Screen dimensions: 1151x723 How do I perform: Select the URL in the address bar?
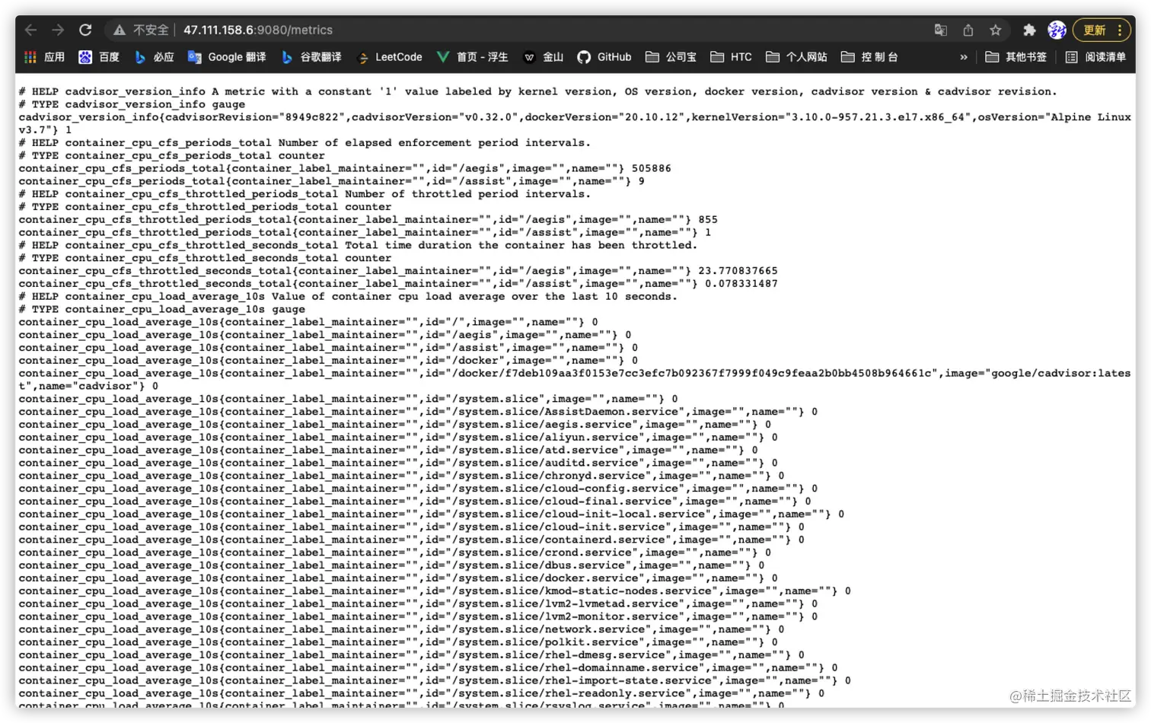258,30
